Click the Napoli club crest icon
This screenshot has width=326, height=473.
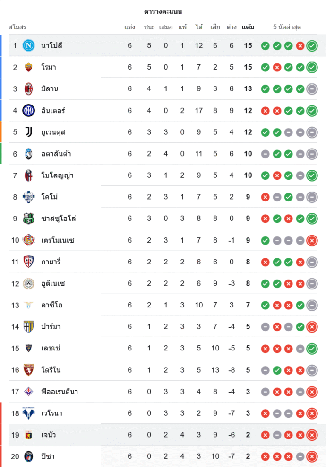coord(29,45)
